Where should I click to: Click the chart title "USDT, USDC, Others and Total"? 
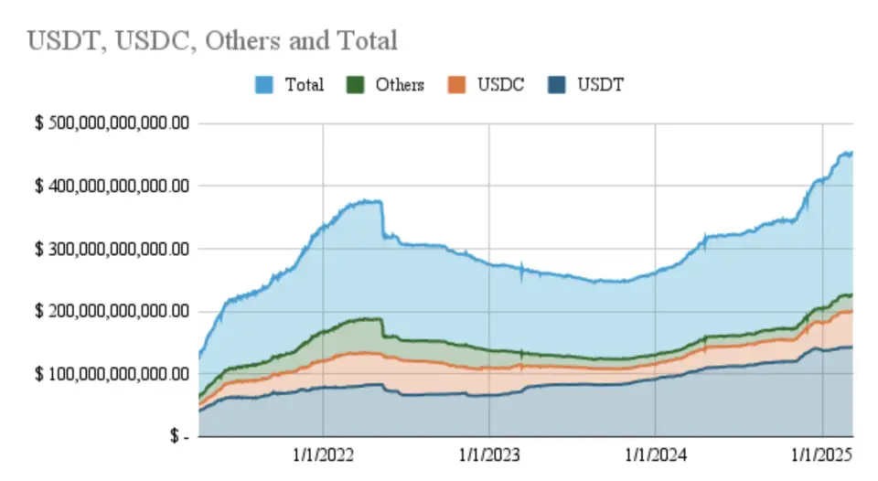[212, 41]
